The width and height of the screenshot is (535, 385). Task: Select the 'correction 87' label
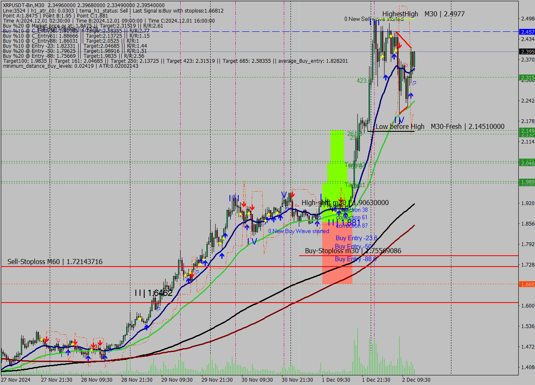tap(352, 226)
